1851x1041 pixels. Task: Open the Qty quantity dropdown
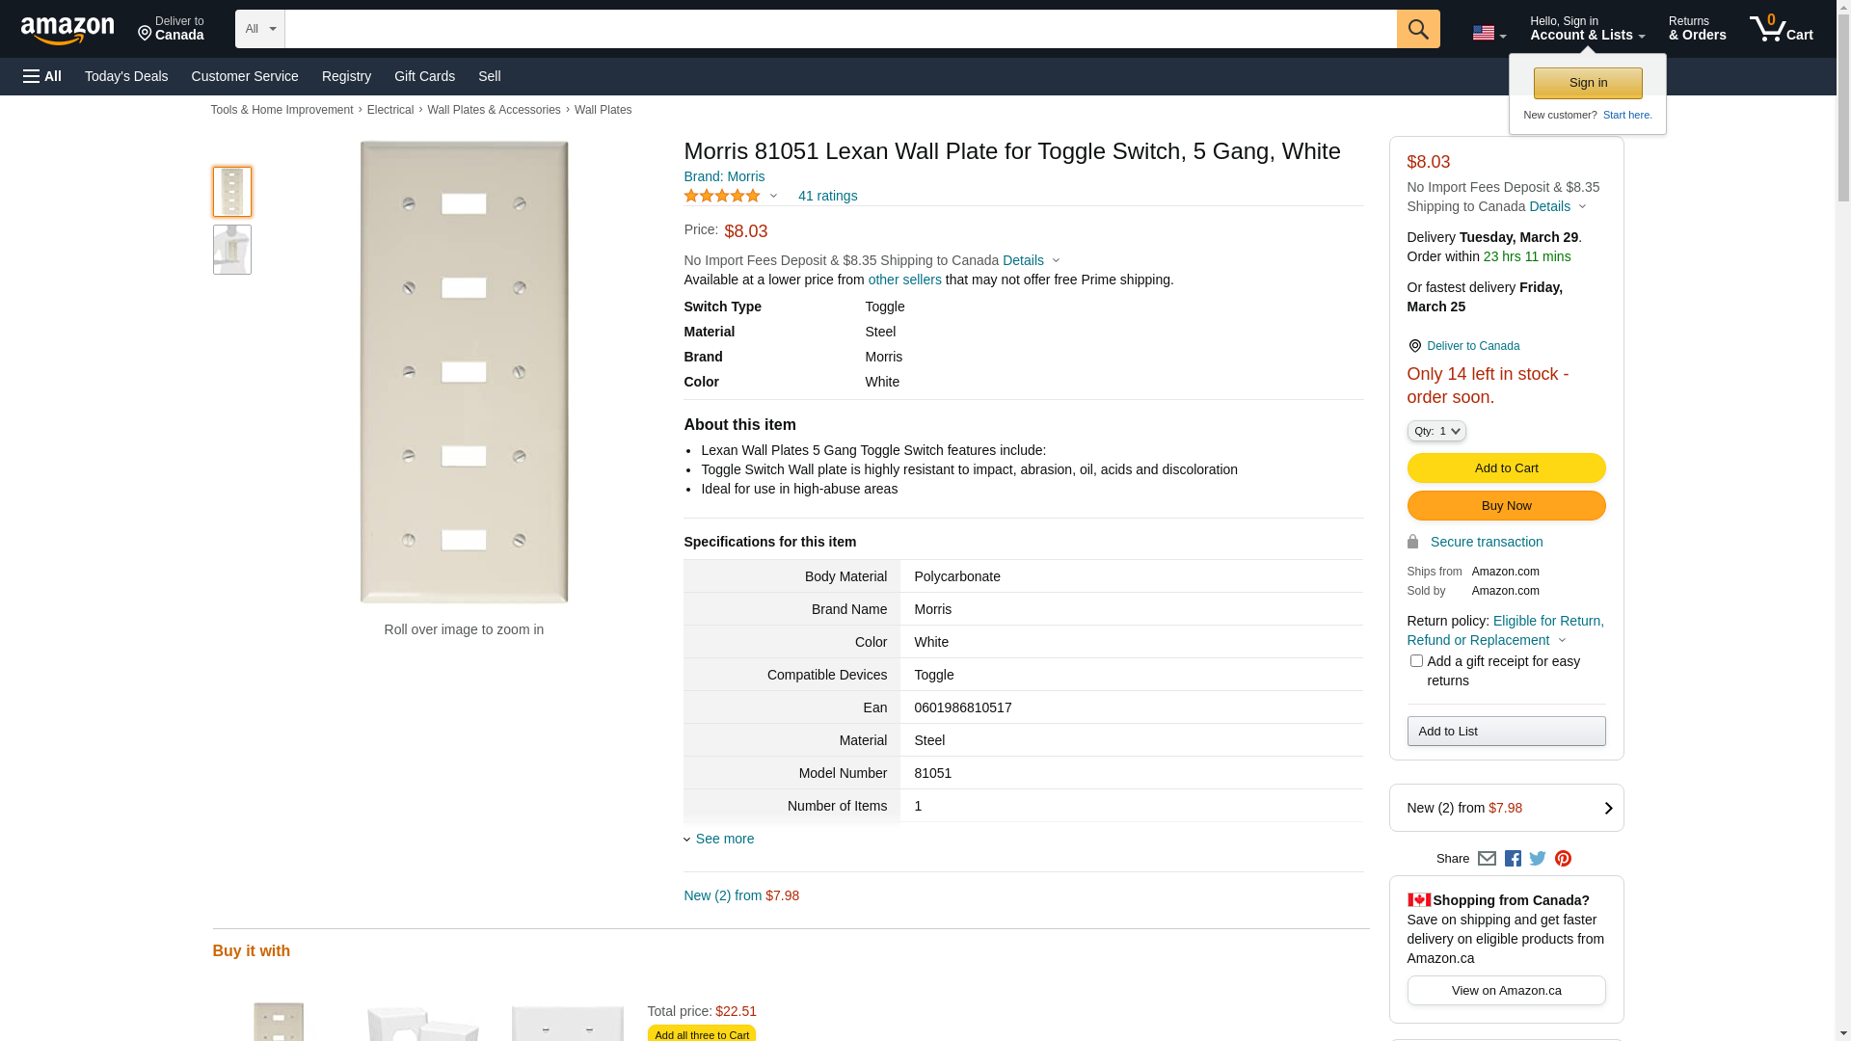[x=1435, y=431]
